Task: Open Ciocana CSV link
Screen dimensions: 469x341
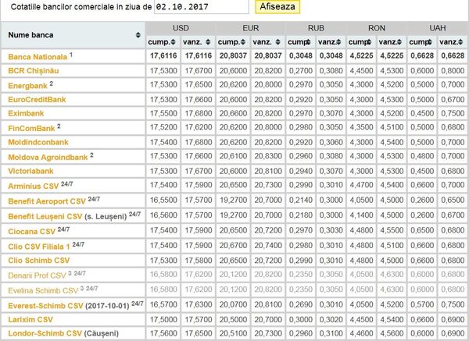Action: (x=31, y=232)
